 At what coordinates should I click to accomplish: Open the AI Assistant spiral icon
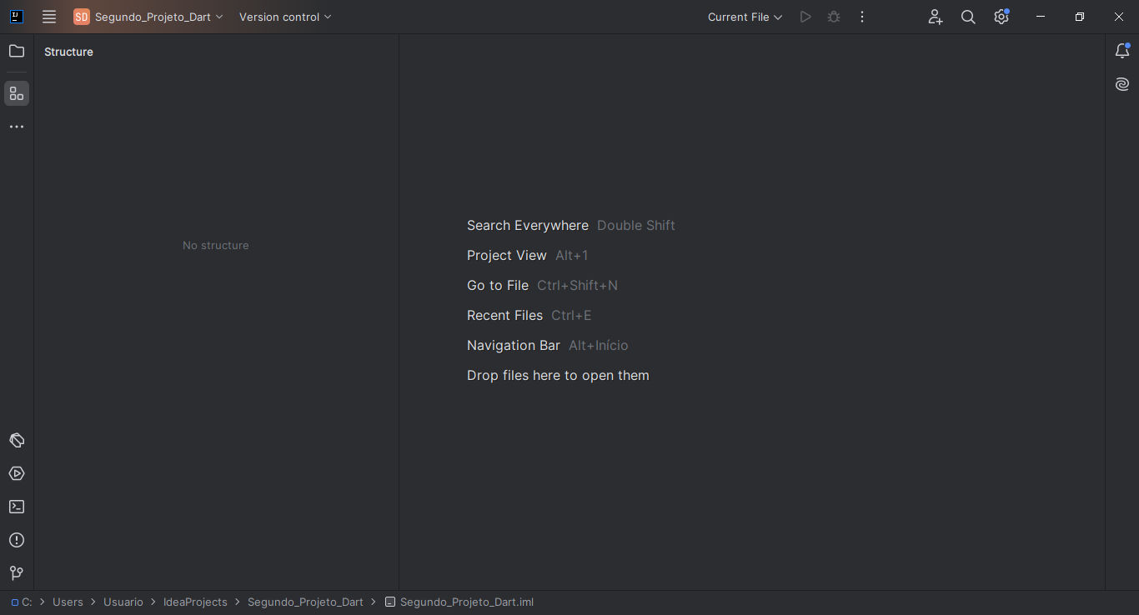tap(1122, 84)
